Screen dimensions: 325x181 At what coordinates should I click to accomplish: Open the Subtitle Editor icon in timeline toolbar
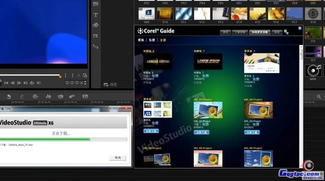(85, 96)
